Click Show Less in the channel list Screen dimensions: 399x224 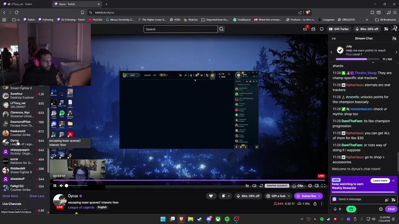point(37,196)
